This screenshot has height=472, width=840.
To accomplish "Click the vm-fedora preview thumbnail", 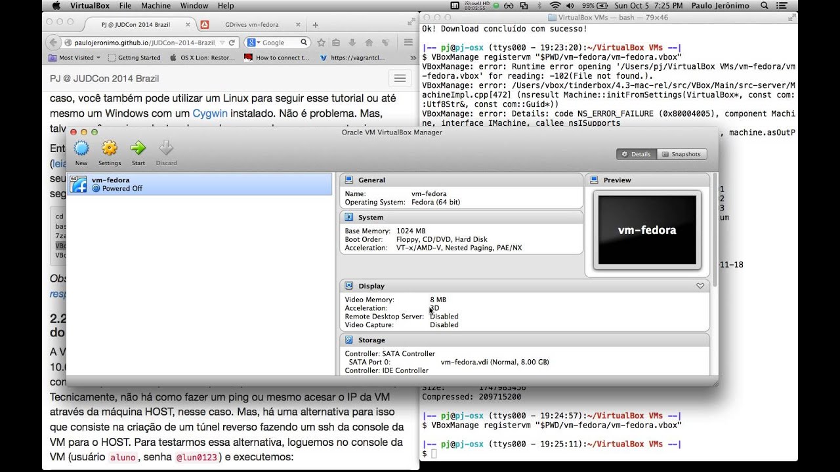I will click(x=646, y=230).
